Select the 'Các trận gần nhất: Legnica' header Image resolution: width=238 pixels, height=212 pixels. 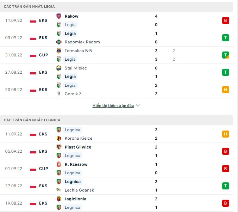click(32, 120)
